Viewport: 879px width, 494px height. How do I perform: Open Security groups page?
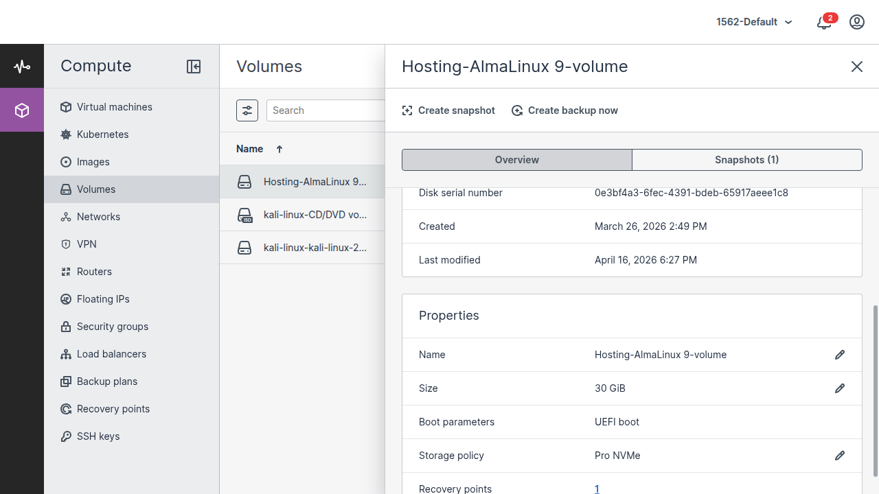(132, 327)
